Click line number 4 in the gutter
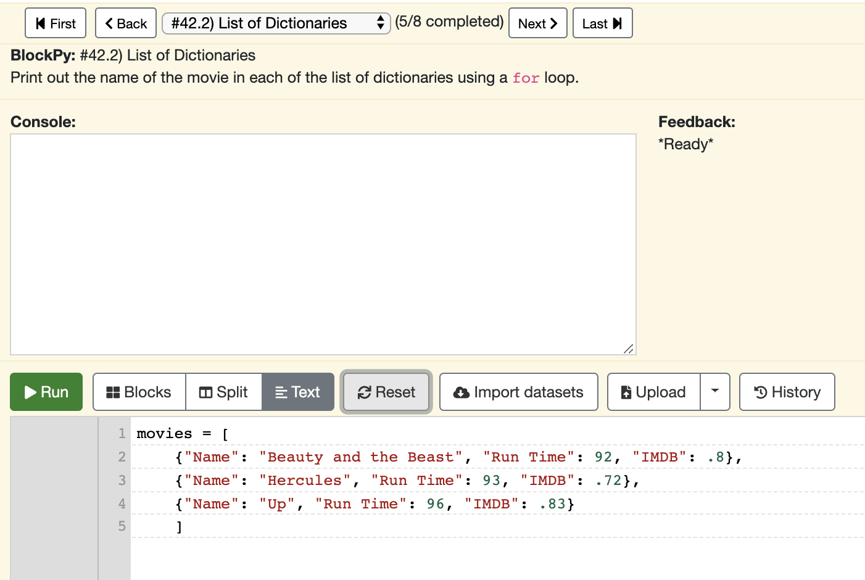 [x=122, y=504]
